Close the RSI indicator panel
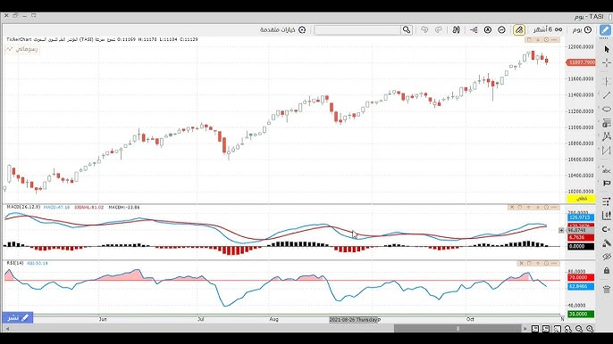The width and height of the screenshot is (613, 344). [521, 263]
